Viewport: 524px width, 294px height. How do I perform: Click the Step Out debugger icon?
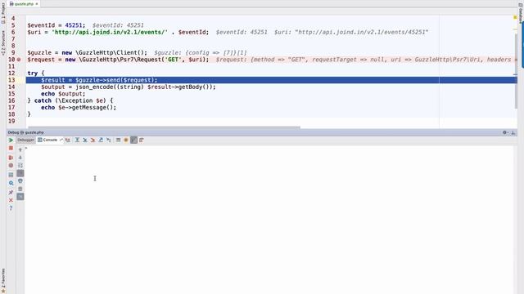101,140
